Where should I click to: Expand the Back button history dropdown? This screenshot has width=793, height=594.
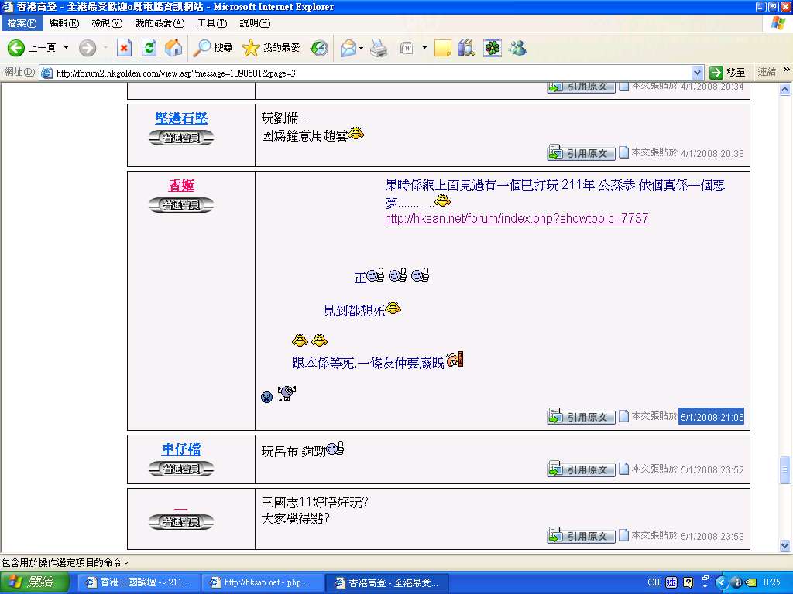[x=66, y=48]
